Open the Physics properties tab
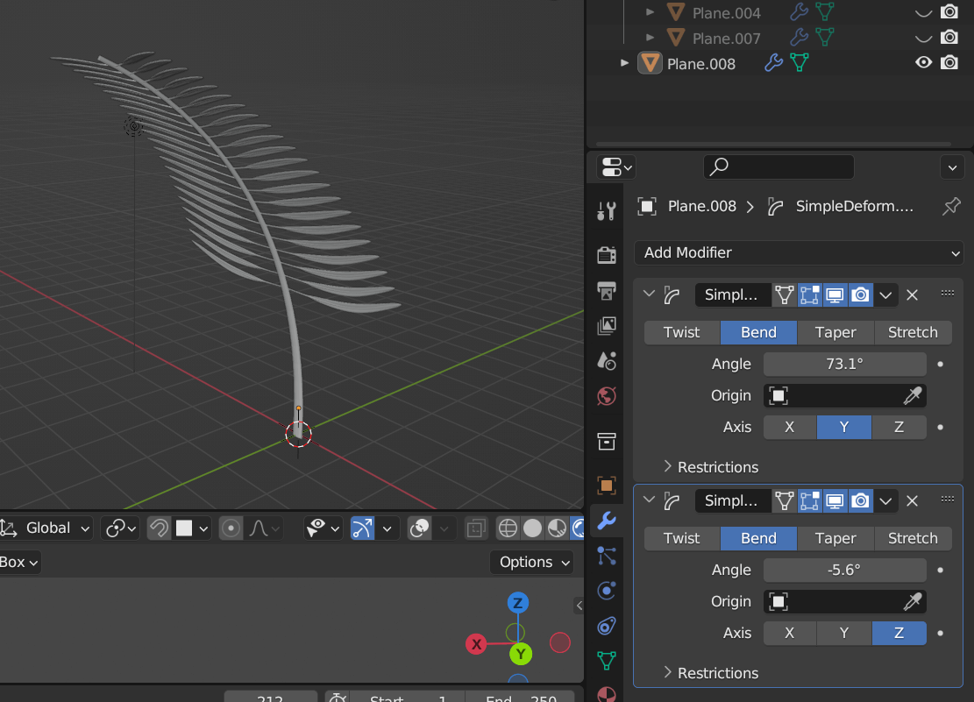974x702 pixels. [x=607, y=590]
